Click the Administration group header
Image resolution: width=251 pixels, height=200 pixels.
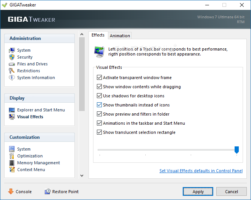pos(40,38)
